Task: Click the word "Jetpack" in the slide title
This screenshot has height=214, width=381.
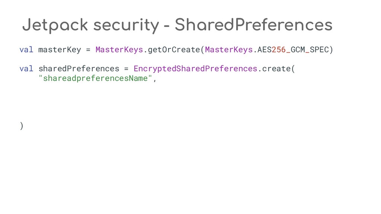Action: point(55,25)
